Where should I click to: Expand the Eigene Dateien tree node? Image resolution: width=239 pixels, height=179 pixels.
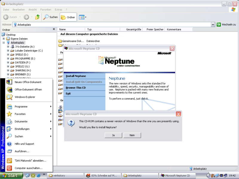coord(4,39)
